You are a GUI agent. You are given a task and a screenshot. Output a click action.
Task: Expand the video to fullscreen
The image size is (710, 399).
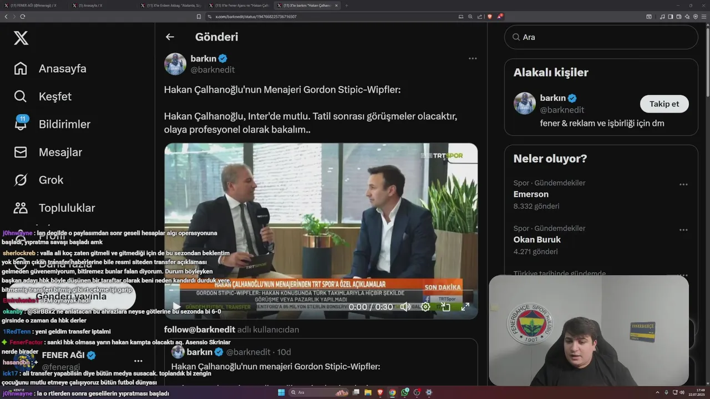pyautogui.click(x=465, y=306)
